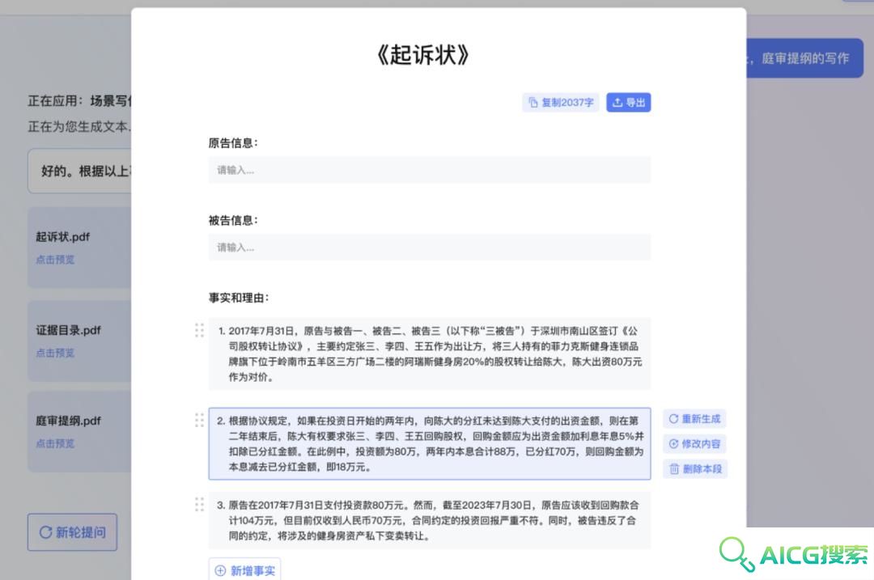The height and width of the screenshot is (580, 874).
Task: Click 修改内容 to edit the paragraph
Action: (x=694, y=444)
